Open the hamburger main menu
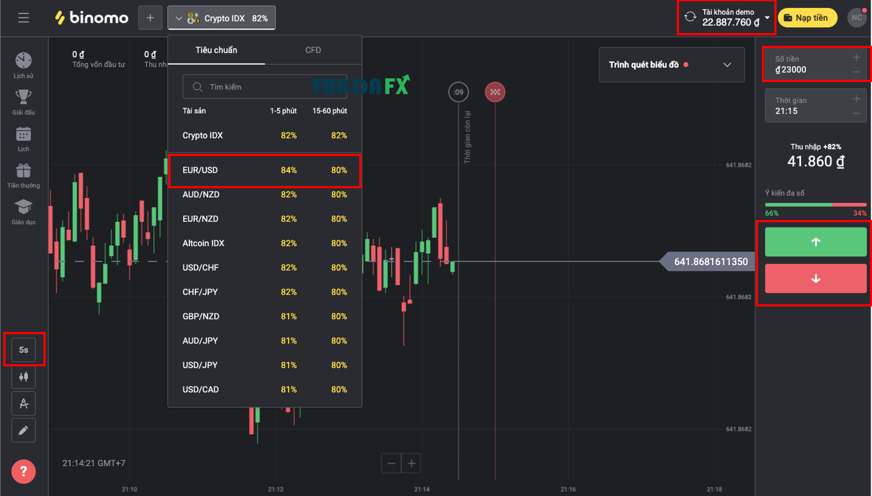The width and height of the screenshot is (872, 496). click(x=23, y=18)
